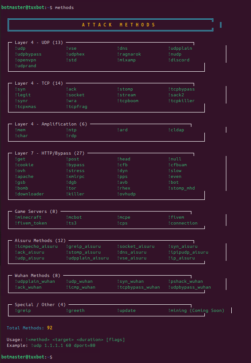
Task: Click the 'Layer 4 - Amplification (6)' header
Action: click(51, 124)
